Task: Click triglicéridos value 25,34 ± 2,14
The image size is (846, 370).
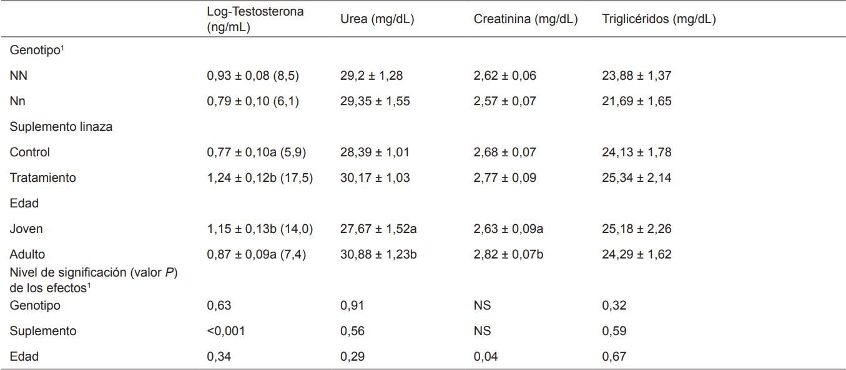Action: 637,178
